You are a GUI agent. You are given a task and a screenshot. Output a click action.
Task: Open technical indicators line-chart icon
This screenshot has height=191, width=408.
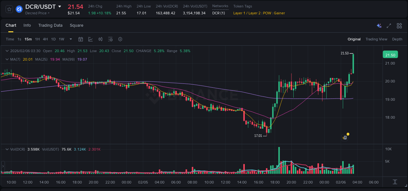[x=90, y=39]
